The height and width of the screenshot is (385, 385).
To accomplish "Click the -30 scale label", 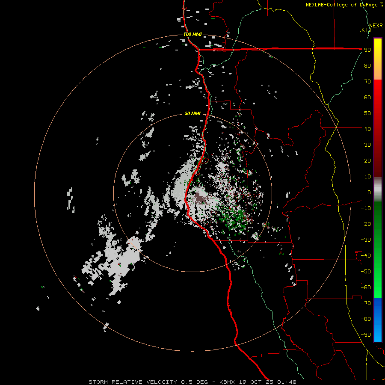I will (366, 240).
